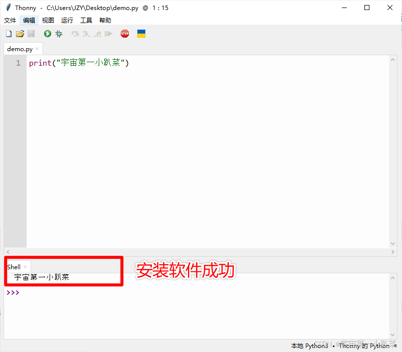Click the Resume execution icon

[x=109, y=33]
